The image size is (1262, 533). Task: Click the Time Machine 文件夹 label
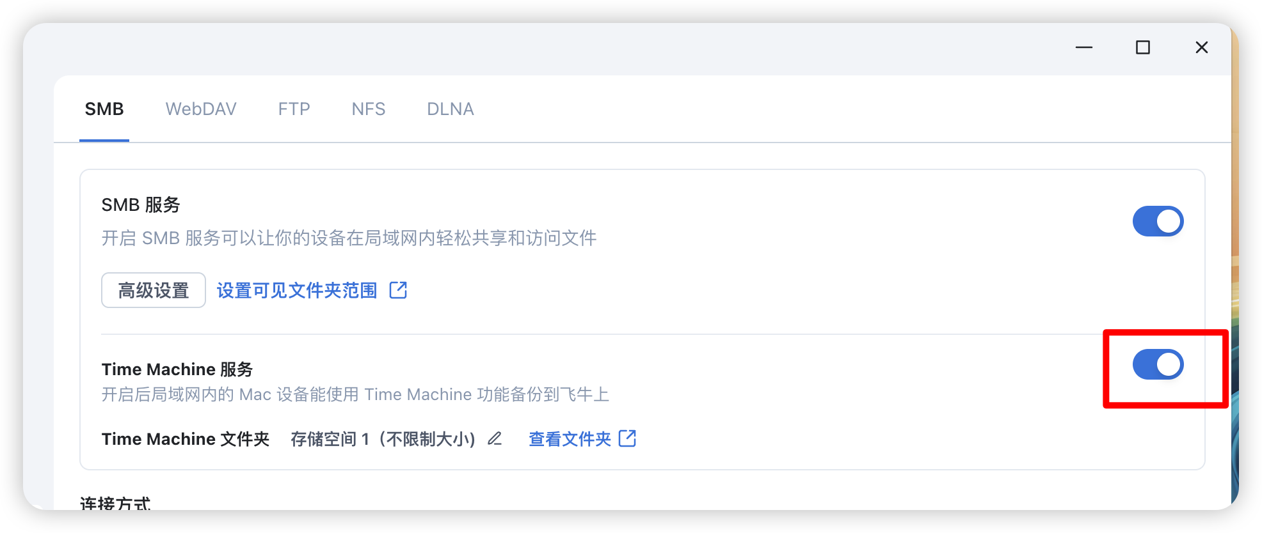point(186,439)
